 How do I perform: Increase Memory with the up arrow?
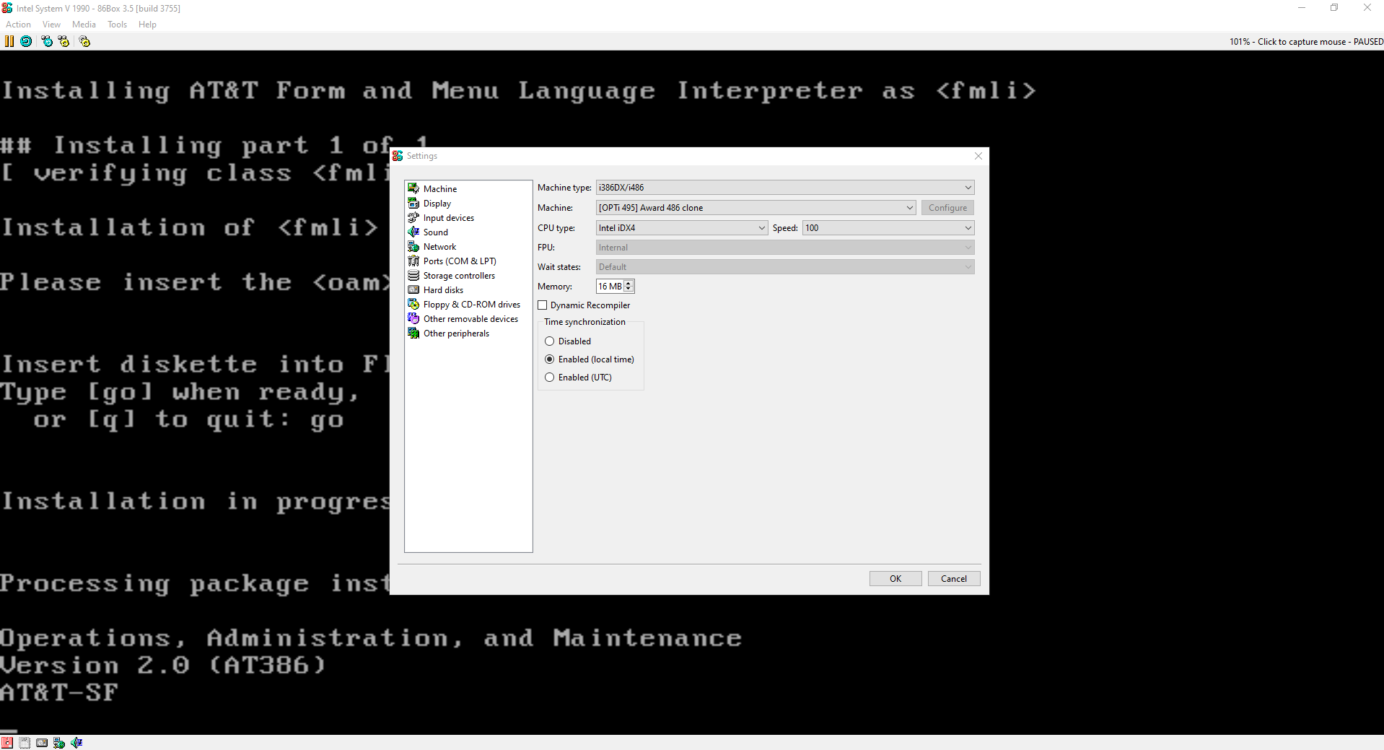coord(629,284)
